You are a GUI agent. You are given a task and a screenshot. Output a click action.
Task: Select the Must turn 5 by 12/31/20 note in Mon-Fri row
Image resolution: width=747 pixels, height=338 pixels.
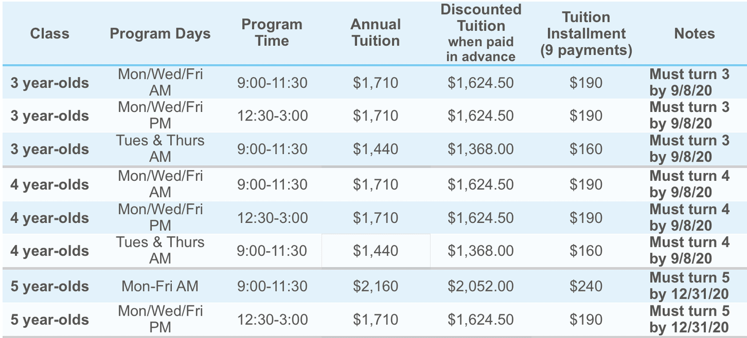(689, 286)
